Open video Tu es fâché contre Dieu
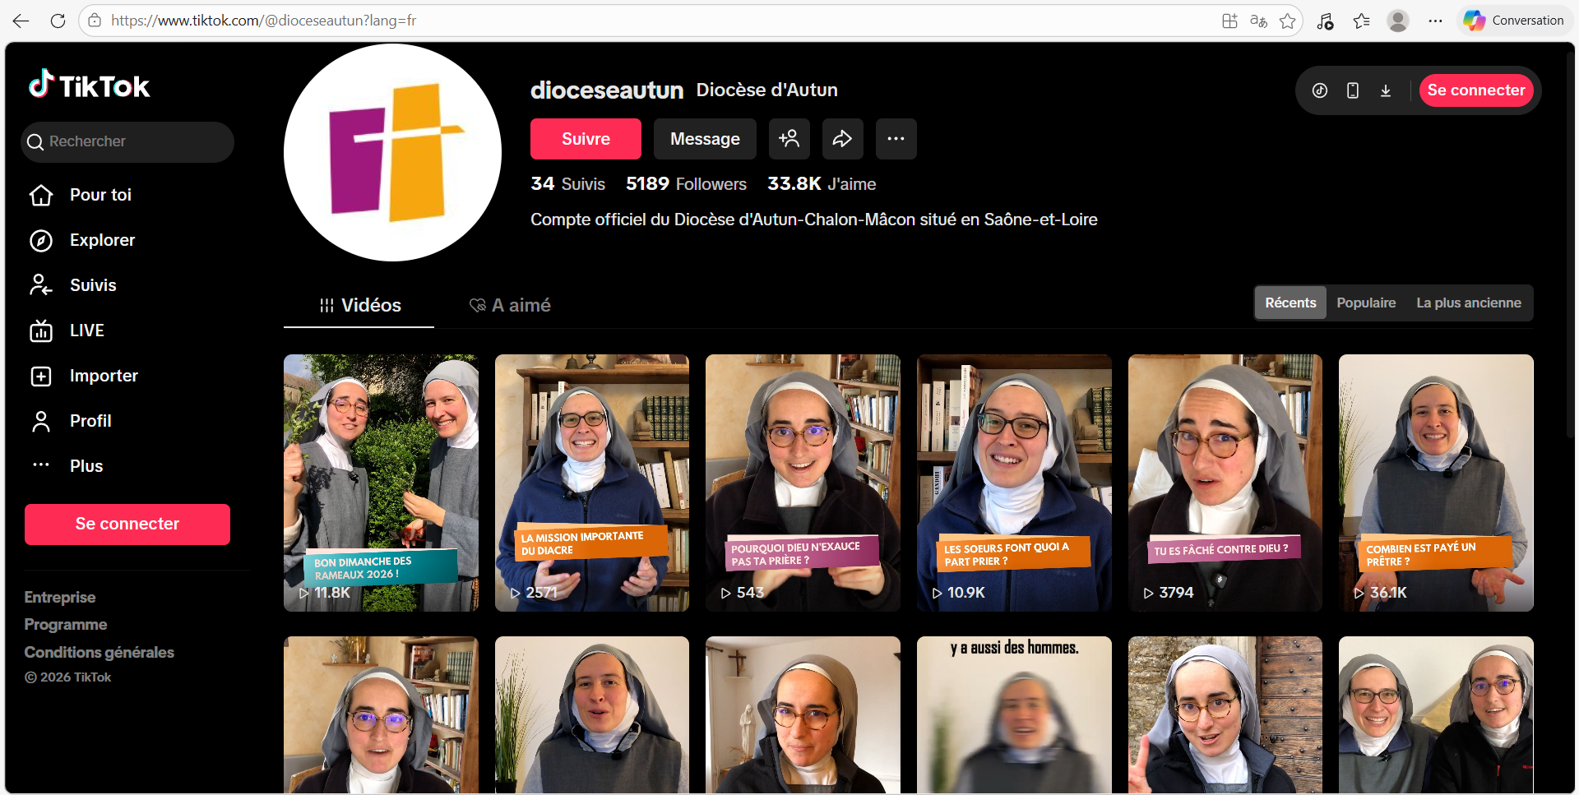 (1225, 483)
